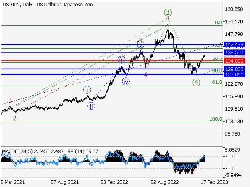Click the circled blue ii wave marker

[x=91, y=106]
